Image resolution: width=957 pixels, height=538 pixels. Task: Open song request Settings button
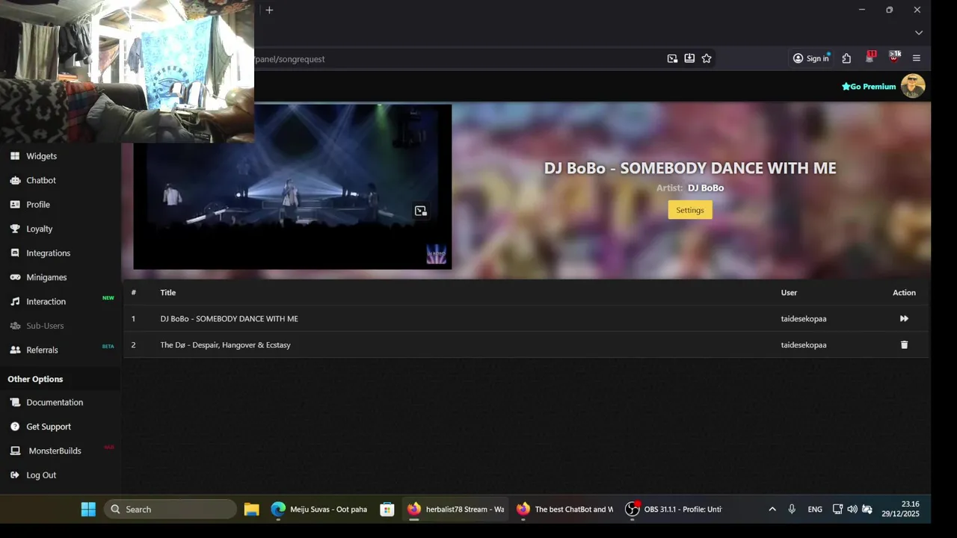coord(690,210)
